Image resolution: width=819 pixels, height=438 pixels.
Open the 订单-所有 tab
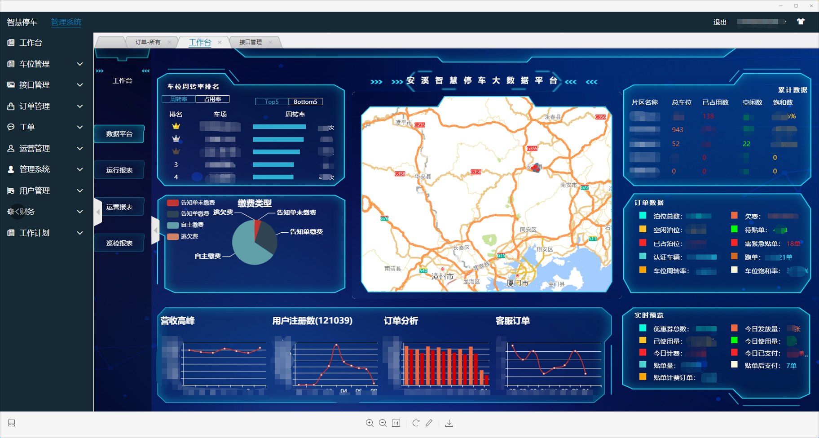point(148,42)
